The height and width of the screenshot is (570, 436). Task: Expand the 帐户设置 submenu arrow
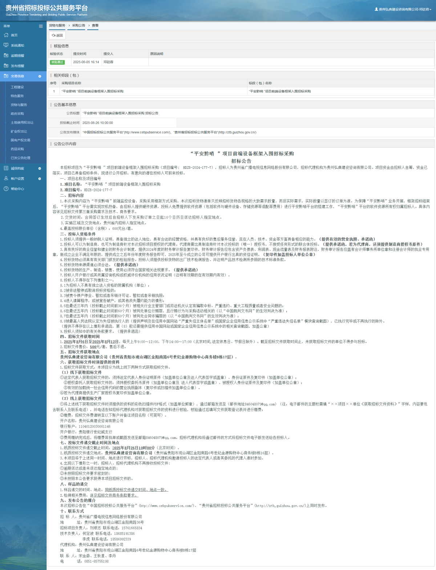point(40,179)
